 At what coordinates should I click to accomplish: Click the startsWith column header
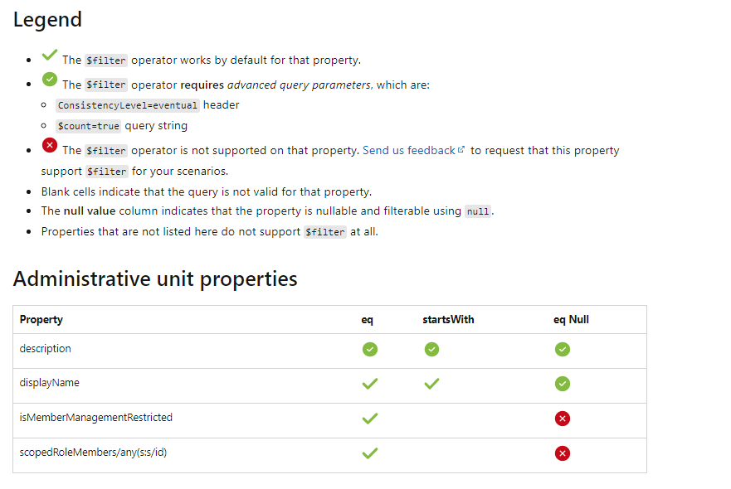(x=448, y=319)
